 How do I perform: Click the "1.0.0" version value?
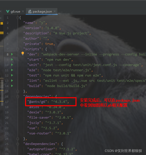pos(52,28)
